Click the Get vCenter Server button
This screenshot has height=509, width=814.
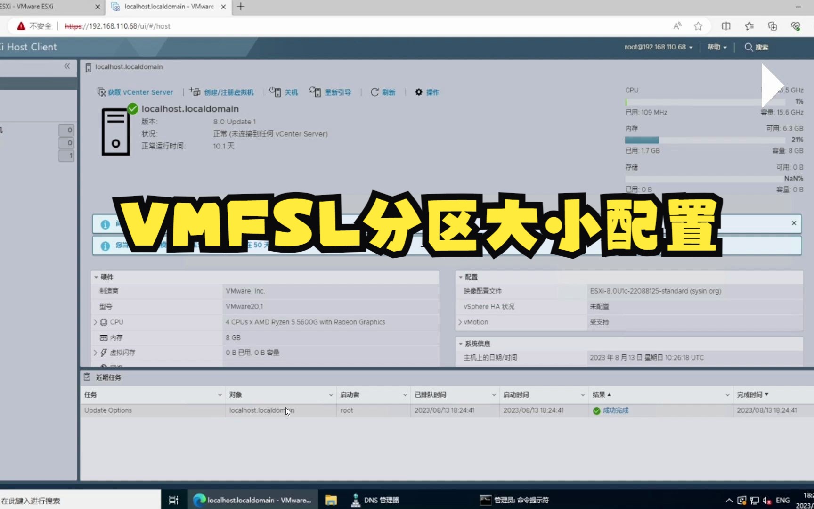135,92
